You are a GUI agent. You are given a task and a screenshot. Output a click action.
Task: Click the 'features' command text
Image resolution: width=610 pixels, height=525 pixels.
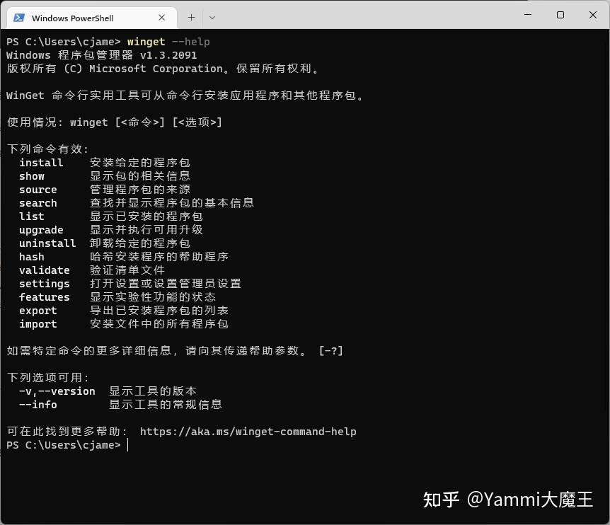tap(45, 297)
